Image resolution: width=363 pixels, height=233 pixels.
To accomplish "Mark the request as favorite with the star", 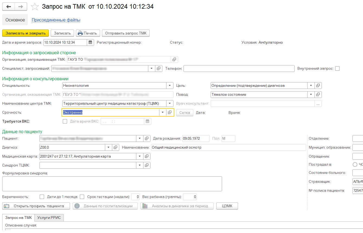I will (35, 7).
